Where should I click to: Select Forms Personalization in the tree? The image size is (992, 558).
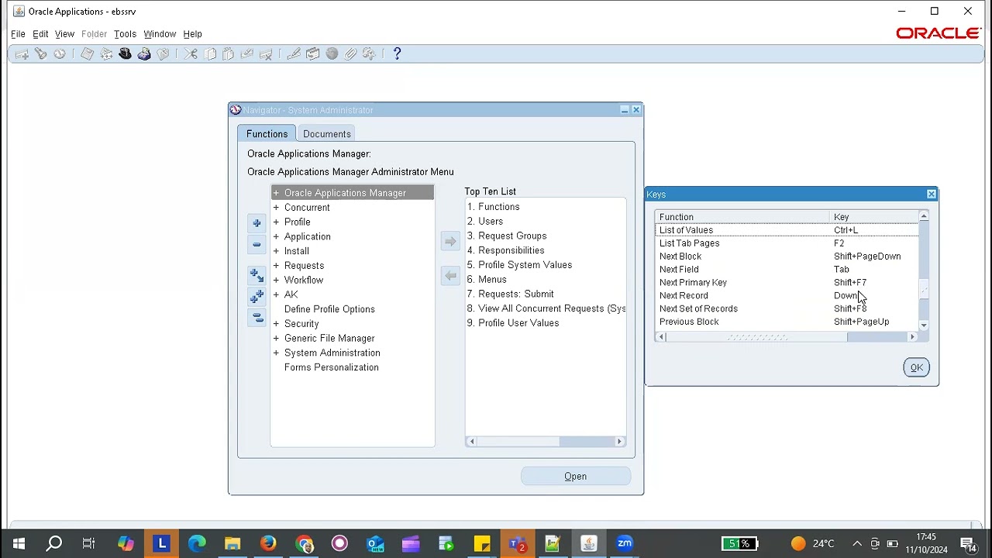(x=331, y=367)
